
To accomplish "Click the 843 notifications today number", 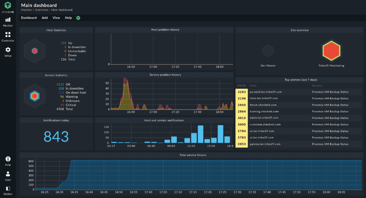I will coord(56,137).
